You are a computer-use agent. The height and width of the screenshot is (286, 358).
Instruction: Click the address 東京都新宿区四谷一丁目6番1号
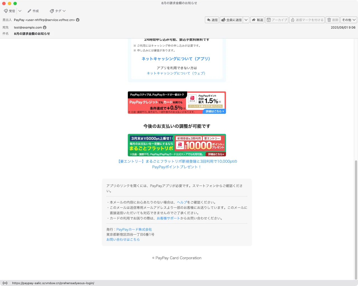pyautogui.click(x=130, y=235)
